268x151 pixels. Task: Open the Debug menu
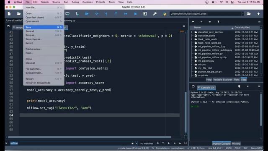[x=75, y=2]
